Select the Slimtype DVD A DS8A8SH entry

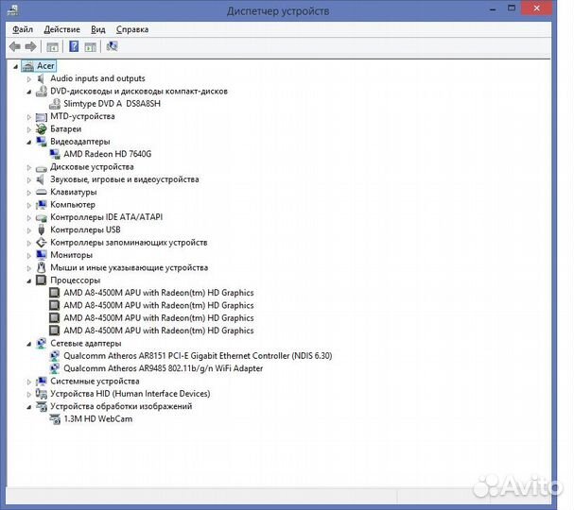click(x=112, y=104)
